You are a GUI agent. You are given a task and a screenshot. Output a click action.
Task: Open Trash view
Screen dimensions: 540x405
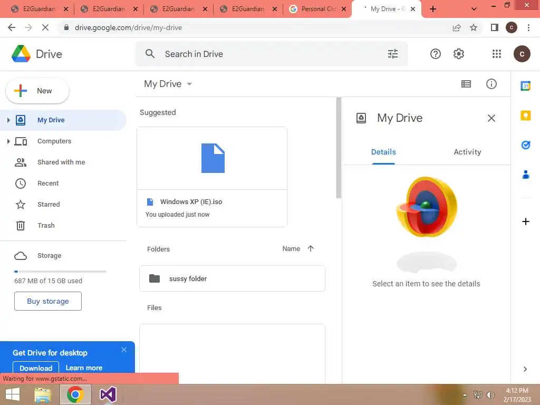pos(46,225)
